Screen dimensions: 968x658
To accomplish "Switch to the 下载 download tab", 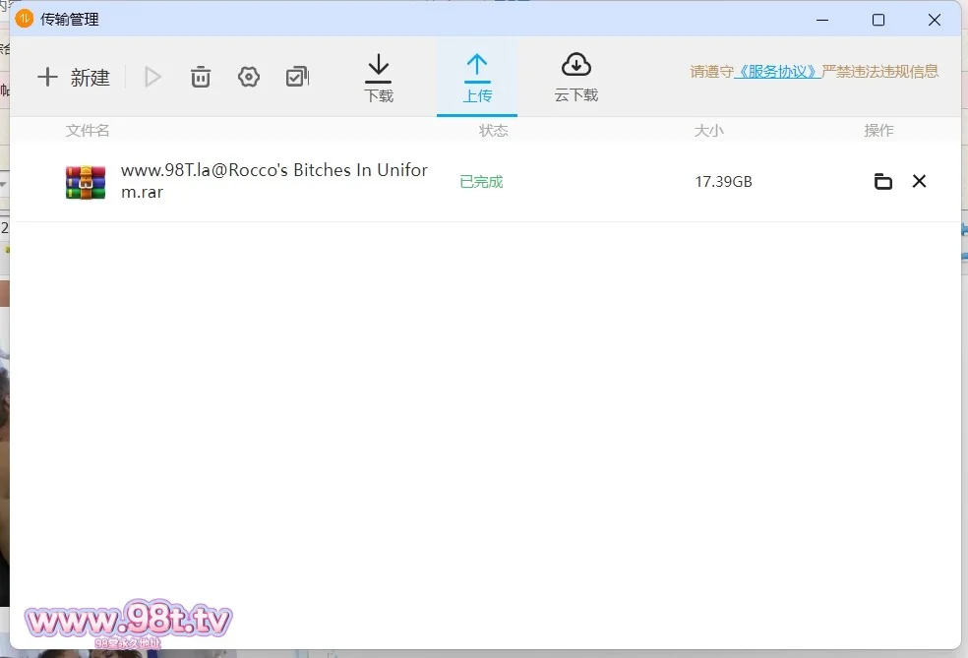I will (x=379, y=78).
